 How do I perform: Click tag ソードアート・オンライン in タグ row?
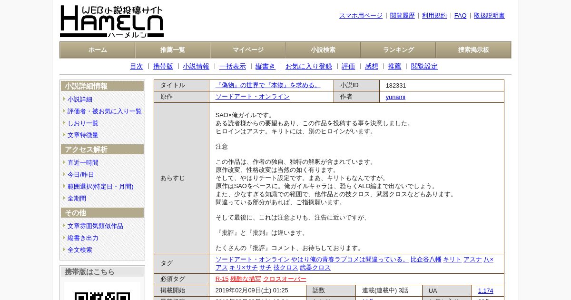pos(253,260)
